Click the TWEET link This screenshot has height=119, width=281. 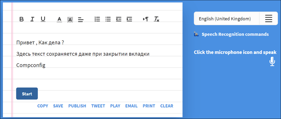coord(98,106)
